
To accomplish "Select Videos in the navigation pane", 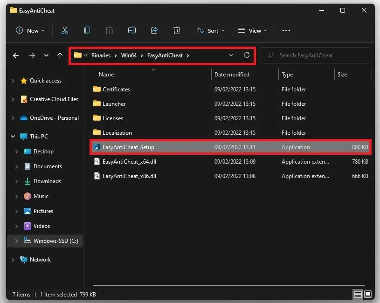I will (41, 226).
